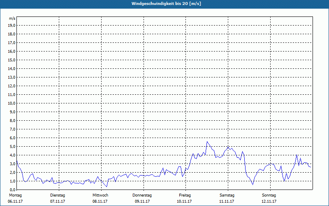Image resolution: width=329 pixels, height=206 pixels.
Task: Pick the 2,0 y-axis value
Action: pos(13,172)
